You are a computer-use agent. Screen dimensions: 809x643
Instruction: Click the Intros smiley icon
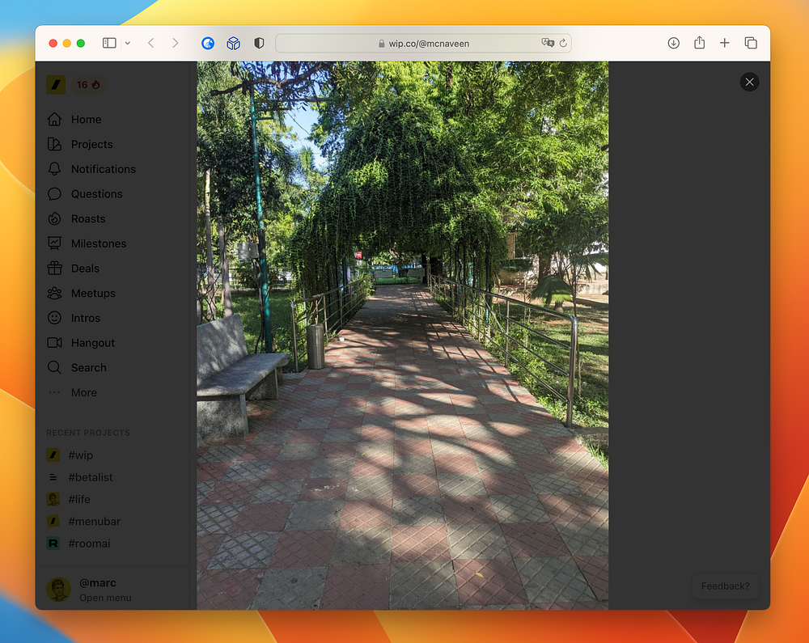click(x=54, y=318)
